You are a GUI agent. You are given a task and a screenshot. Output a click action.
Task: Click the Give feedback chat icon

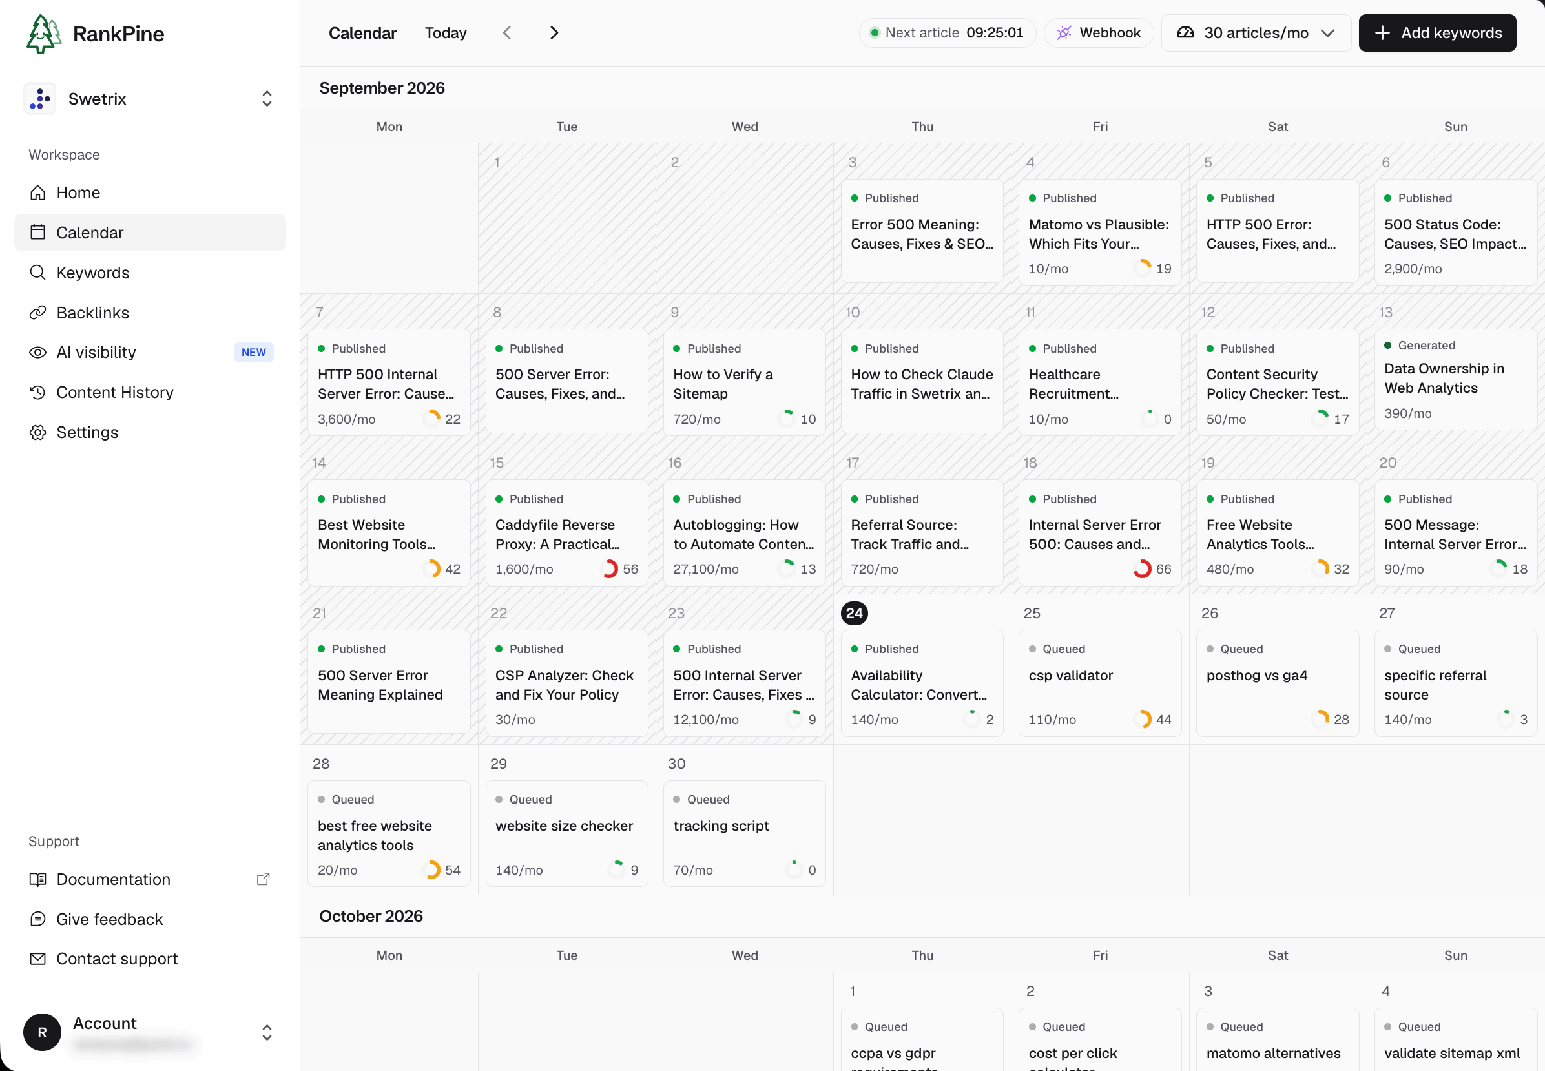(x=37, y=919)
